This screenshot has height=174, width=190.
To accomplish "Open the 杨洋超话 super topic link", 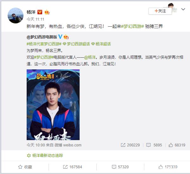I will click(x=101, y=44).
